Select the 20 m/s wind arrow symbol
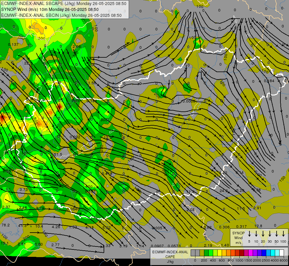The width and height of the screenshot is (289, 266). [x=263, y=234]
